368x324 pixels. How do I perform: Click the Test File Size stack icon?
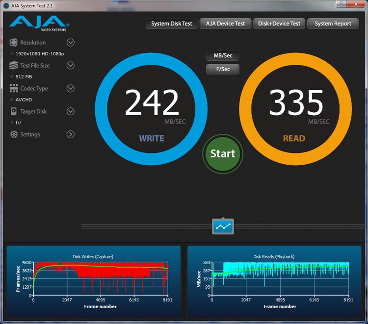click(14, 65)
